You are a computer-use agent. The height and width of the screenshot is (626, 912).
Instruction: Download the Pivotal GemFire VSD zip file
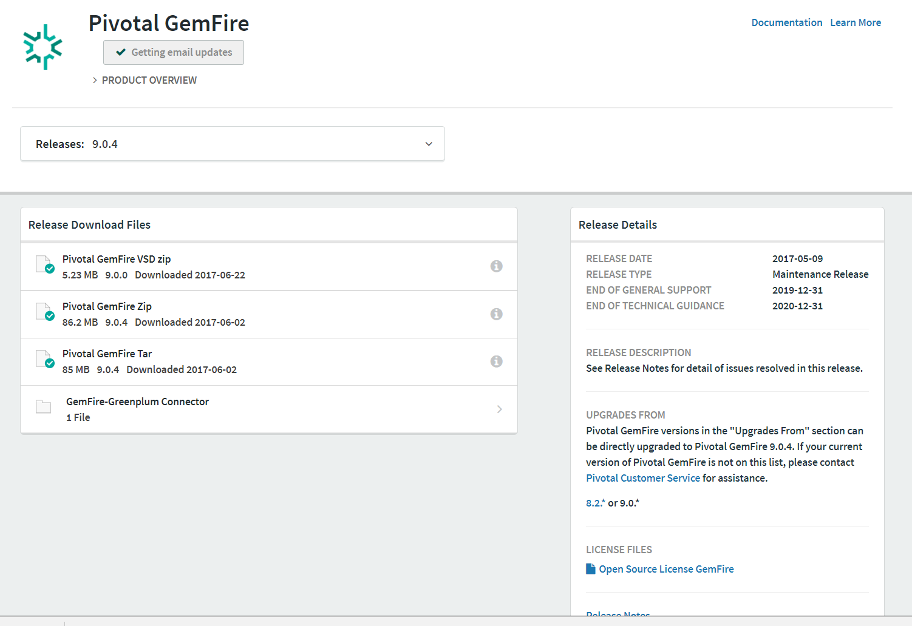(117, 259)
